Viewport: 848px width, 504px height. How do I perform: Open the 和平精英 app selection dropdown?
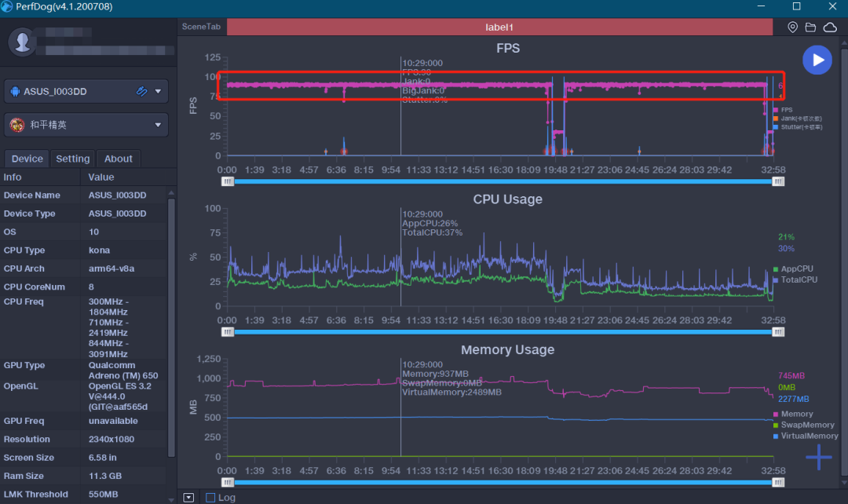point(159,125)
